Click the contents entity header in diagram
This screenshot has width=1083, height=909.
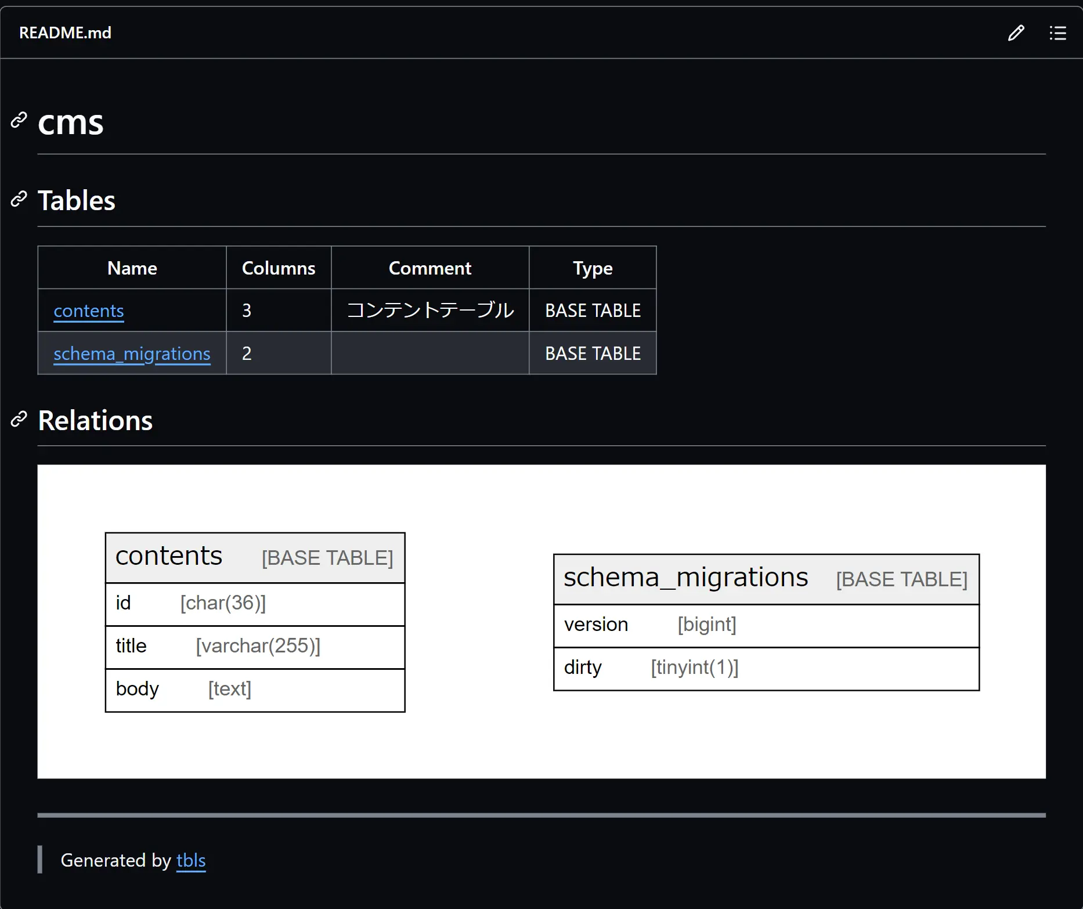(255, 557)
